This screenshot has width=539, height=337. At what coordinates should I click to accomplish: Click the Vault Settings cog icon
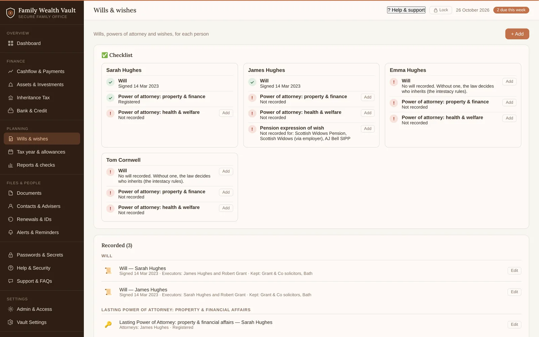(11, 323)
